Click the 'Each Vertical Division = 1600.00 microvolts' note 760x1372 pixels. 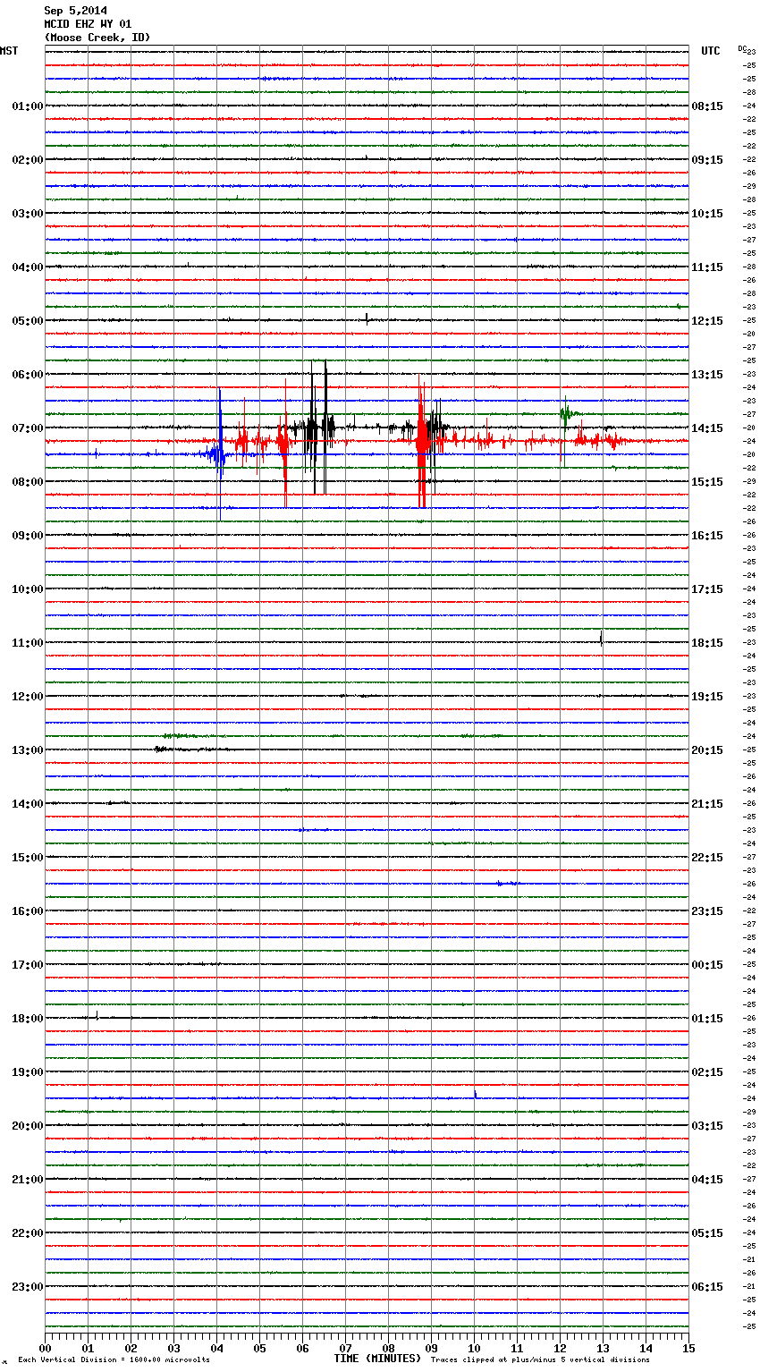coord(114,1360)
